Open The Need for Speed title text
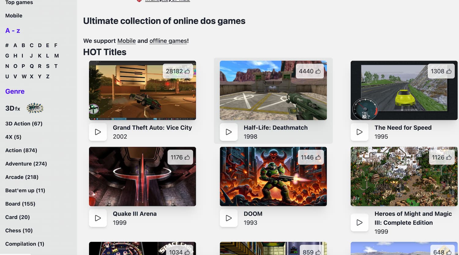The height and width of the screenshot is (255, 459). [x=403, y=128]
